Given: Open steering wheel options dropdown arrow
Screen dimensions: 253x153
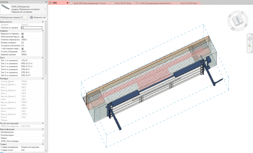Looking at the screenshot, I should tap(250, 42).
